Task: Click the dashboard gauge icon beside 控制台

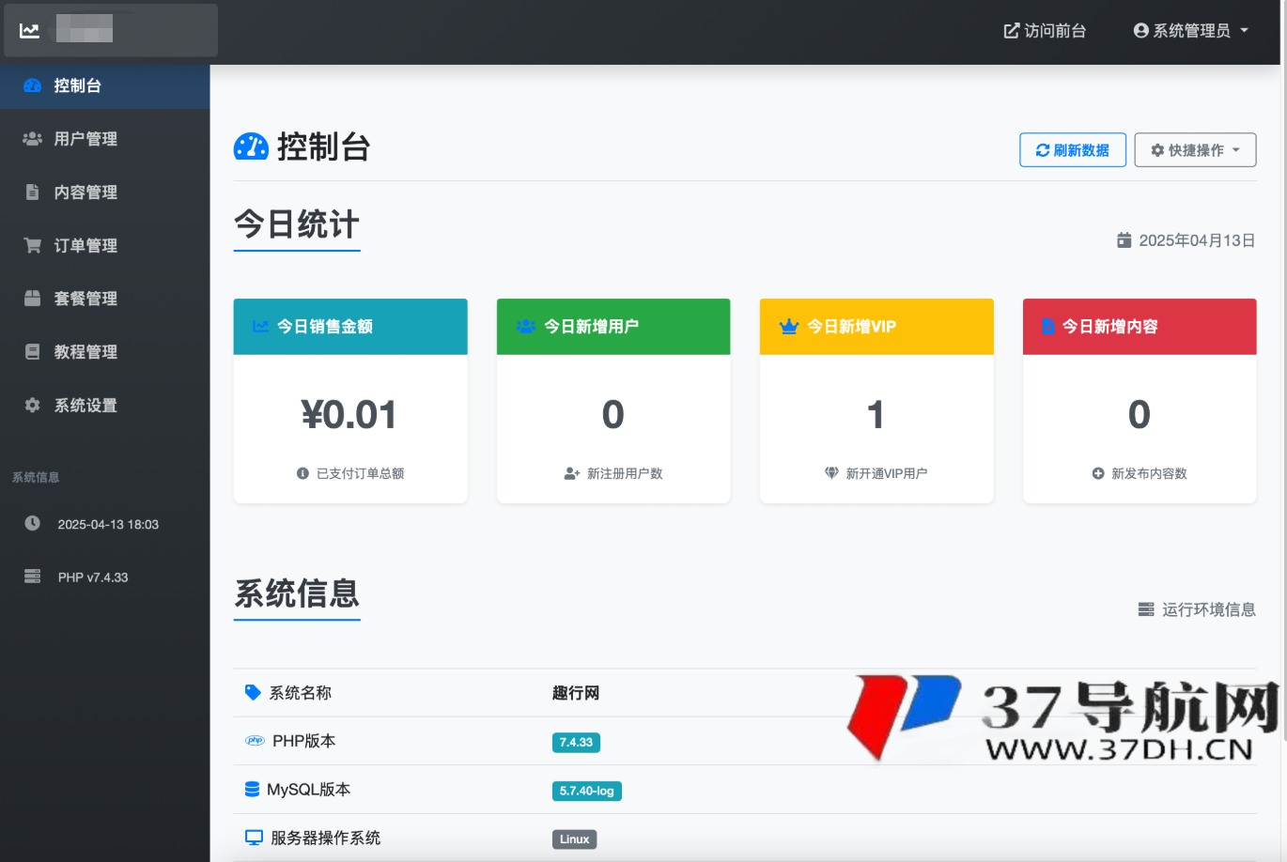Action: [248, 146]
